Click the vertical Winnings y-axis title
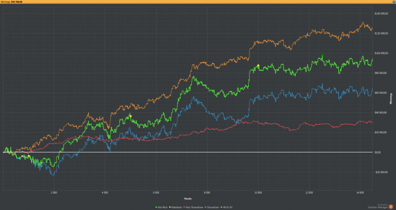This screenshot has height=210, width=396. pos(391,99)
